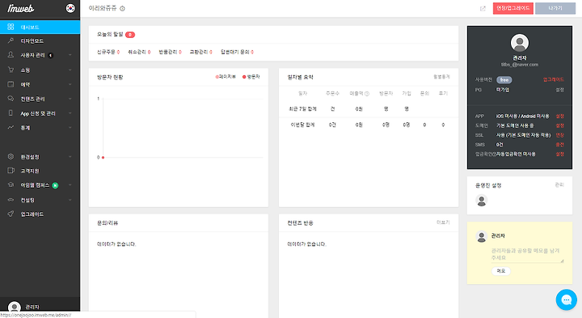The width and height of the screenshot is (582, 318).
Task: Click the 메모 button
Action: (501, 271)
